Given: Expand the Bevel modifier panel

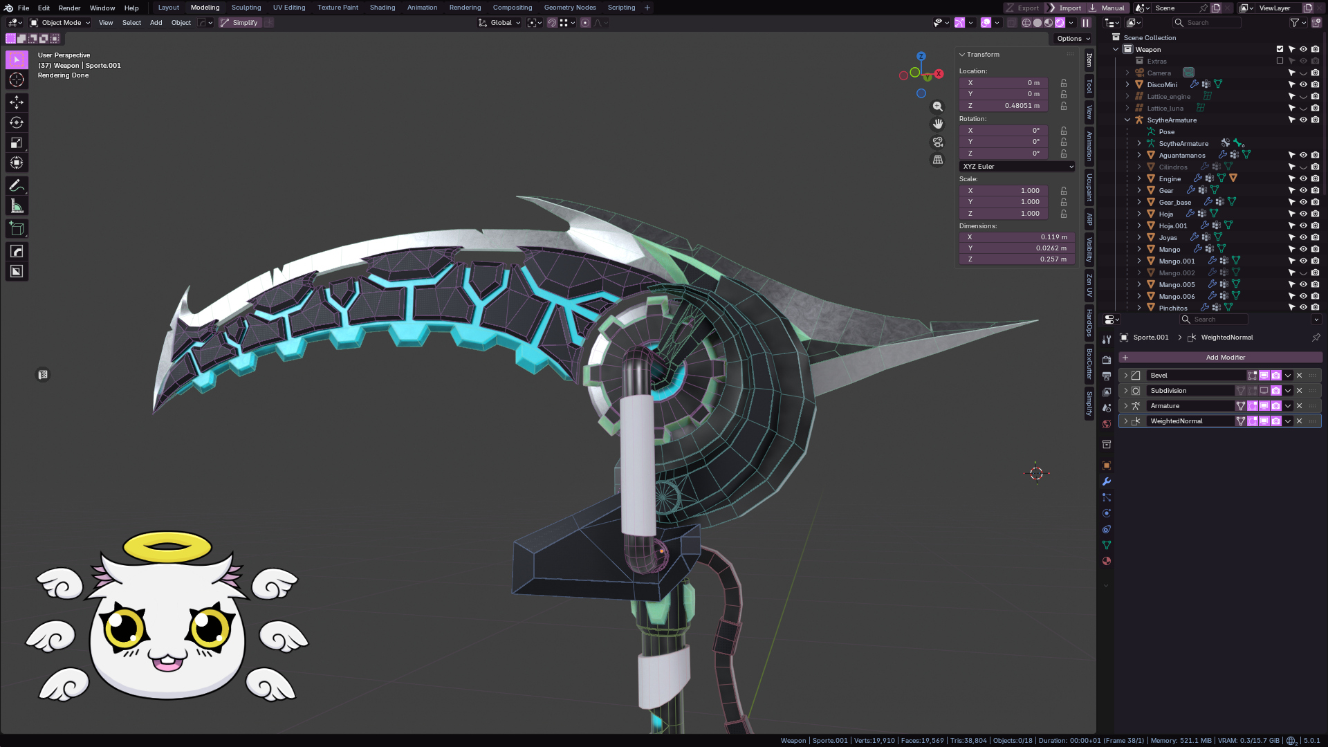Looking at the screenshot, I should point(1126,376).
